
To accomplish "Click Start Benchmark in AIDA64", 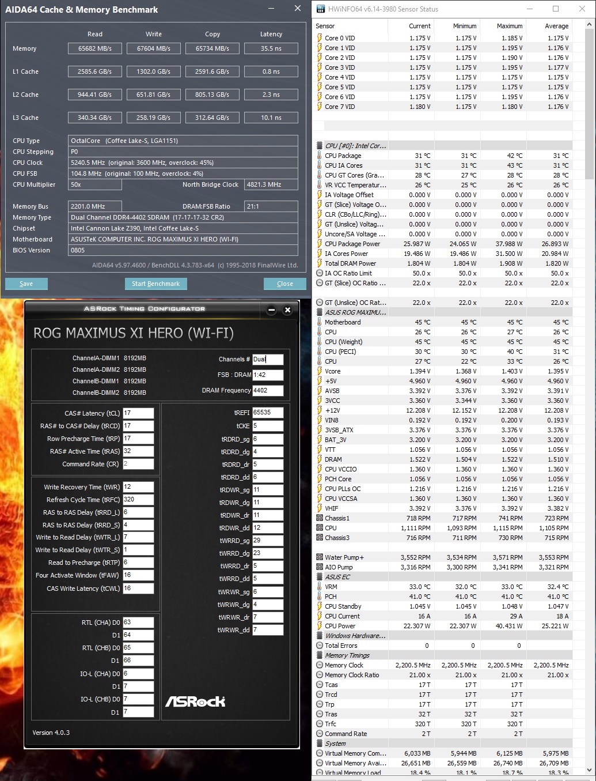I will 155,284.
